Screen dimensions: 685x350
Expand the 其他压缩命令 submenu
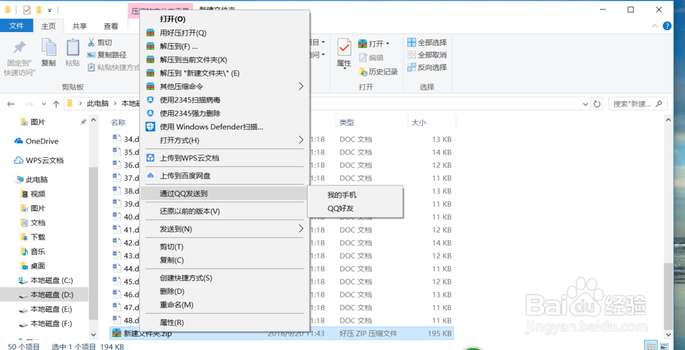tap(301, 86)
